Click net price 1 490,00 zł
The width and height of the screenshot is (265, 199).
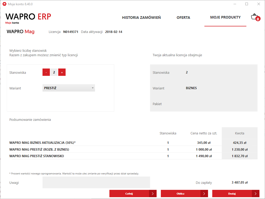(204, 156)
